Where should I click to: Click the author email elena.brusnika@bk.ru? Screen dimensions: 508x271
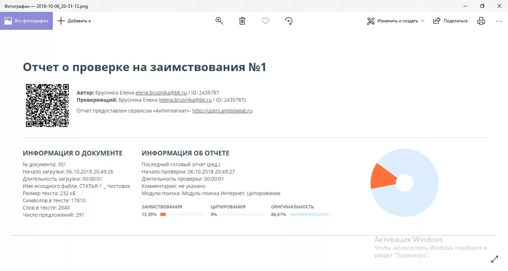[161, 93]
